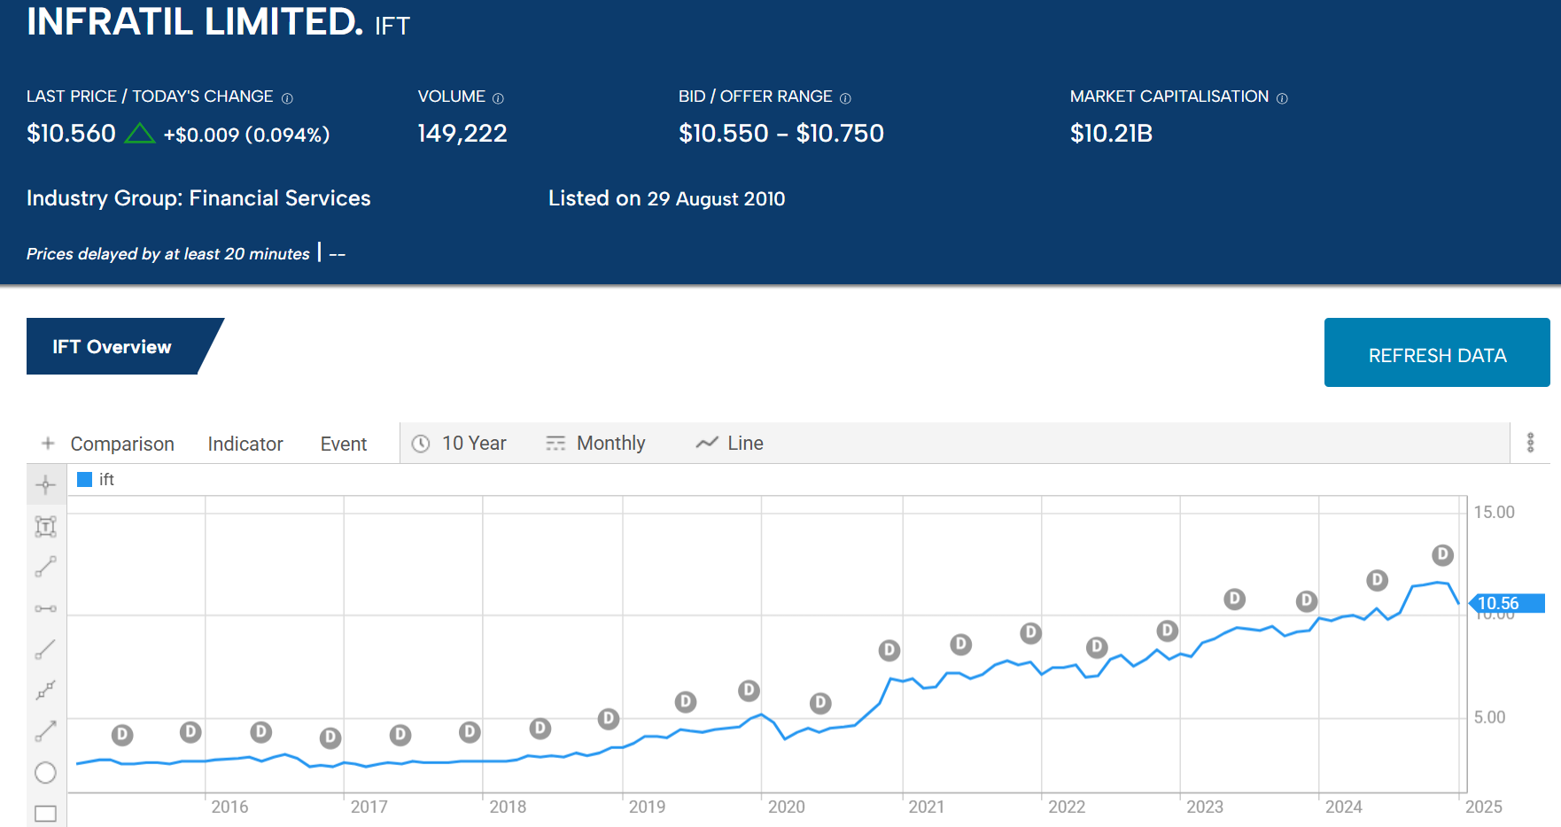Click the leftmost dividend D marker on chart

click(x=122, y=735)
